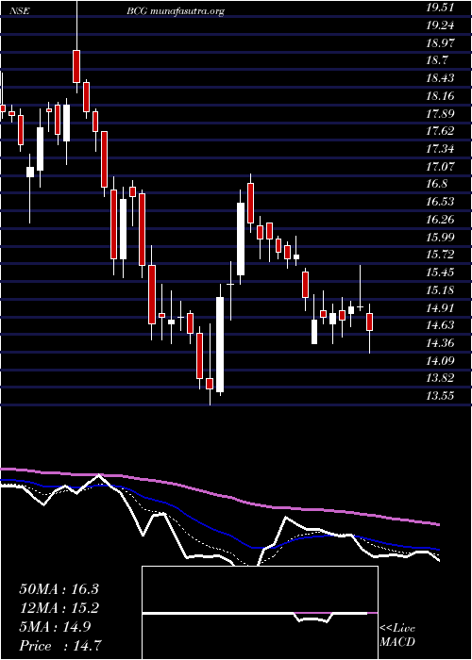Screen dimensions: 472x660
Task: Click the 18.7 price axis label
Action: [438, 60]
